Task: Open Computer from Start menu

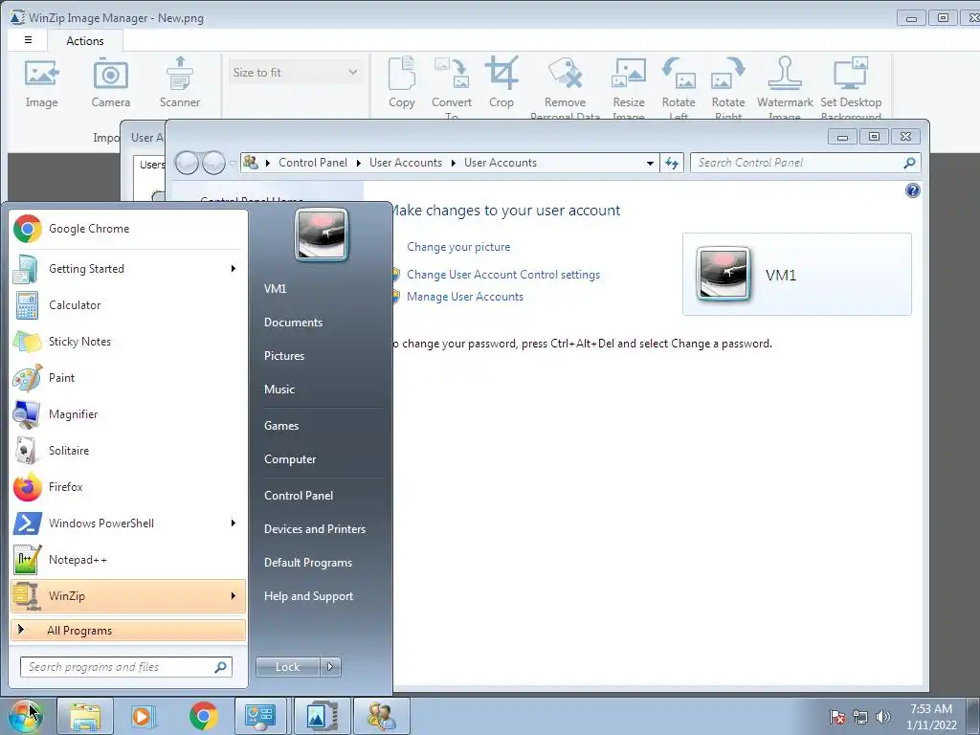Action: point(290,459)
